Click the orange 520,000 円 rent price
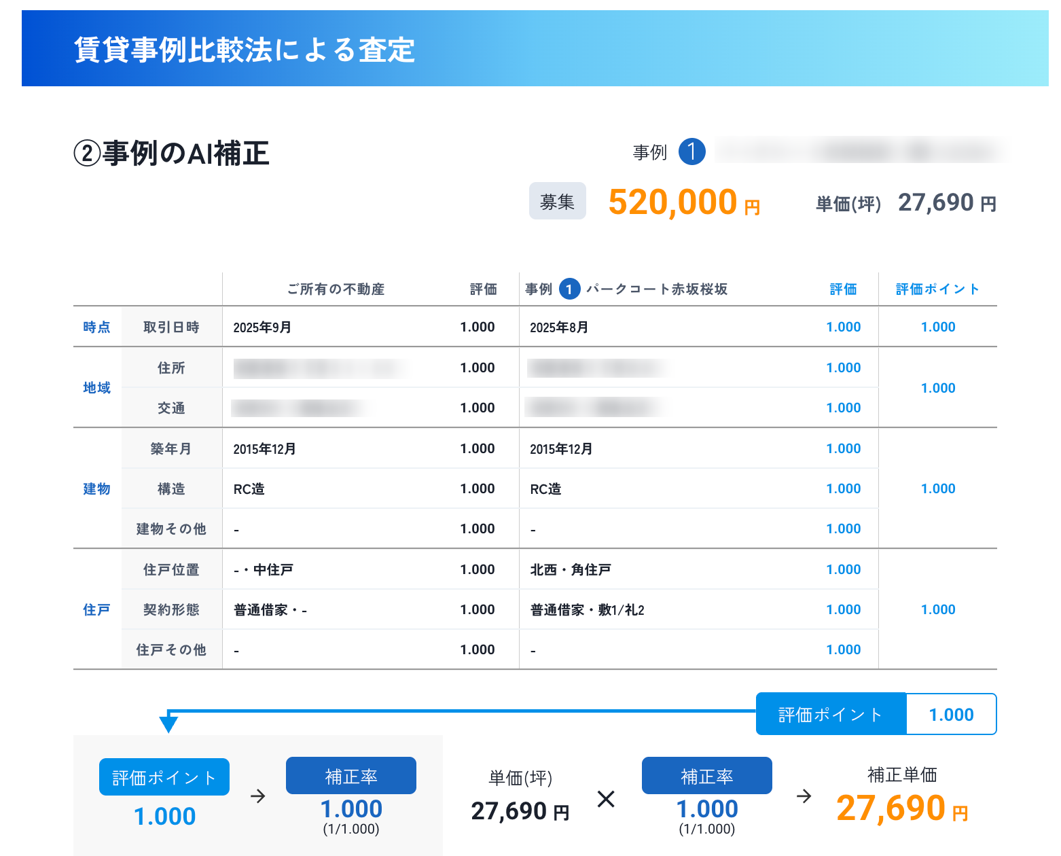Image resolution: width=1061 pixels, height=856 pixels. click(x=683, y=202)
